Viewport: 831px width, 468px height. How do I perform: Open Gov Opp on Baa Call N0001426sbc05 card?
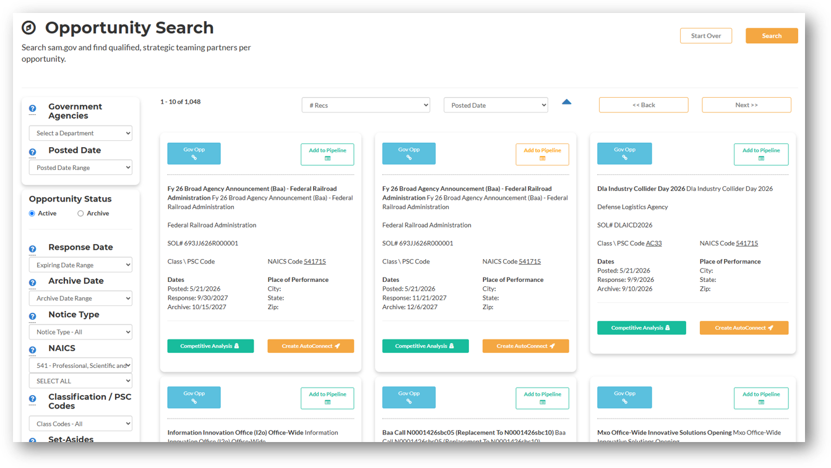click(x=408, y=398)
